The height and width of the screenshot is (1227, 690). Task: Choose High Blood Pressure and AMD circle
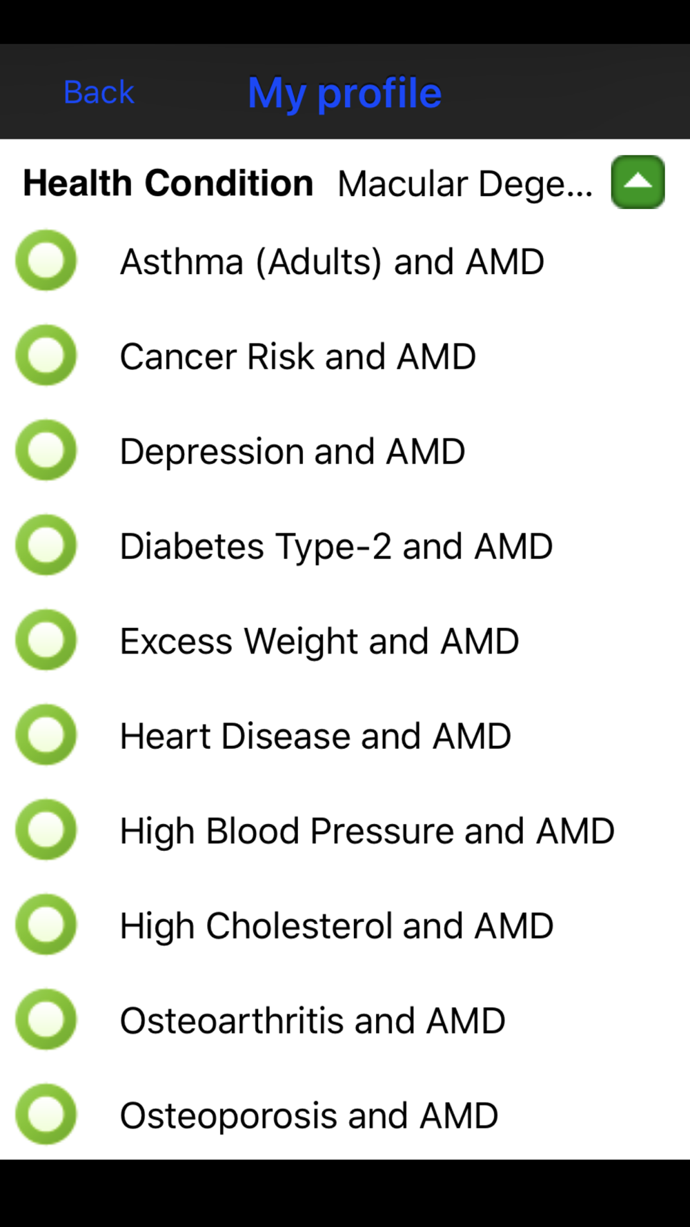(46, 830)
